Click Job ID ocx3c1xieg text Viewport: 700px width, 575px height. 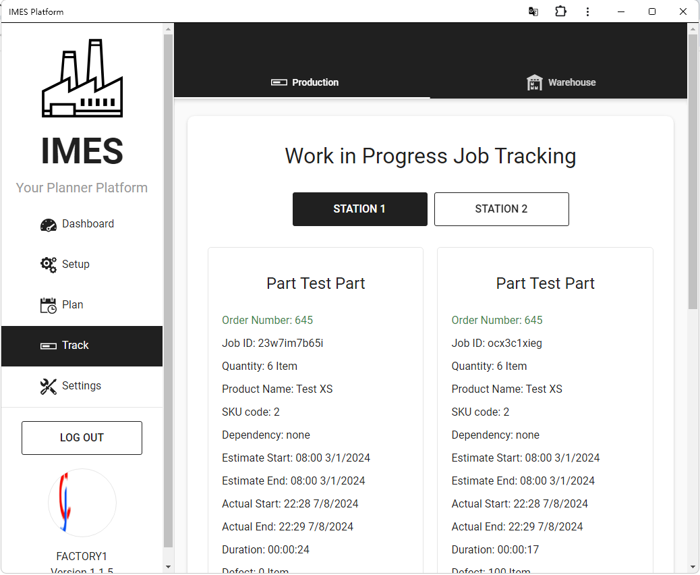click(496, 343)
